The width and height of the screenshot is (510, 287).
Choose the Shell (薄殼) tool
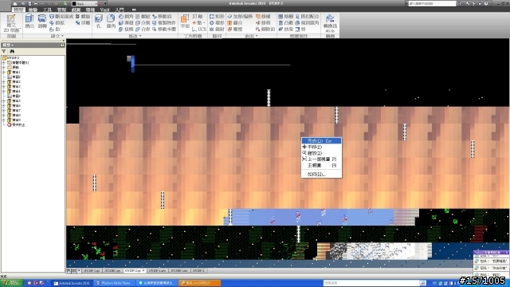[126, 23]
